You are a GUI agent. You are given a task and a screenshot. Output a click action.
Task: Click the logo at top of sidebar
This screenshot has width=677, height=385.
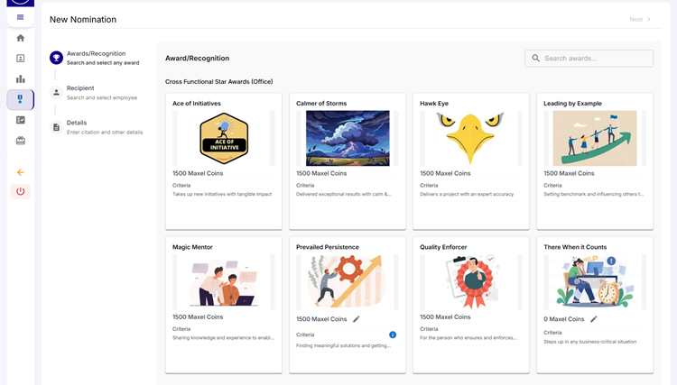tap(20, 3)
